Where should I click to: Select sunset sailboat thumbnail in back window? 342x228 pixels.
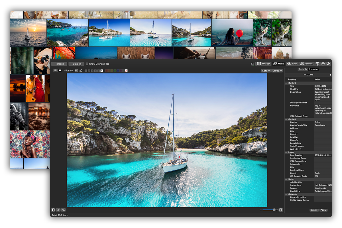click(x=28, y=33)
